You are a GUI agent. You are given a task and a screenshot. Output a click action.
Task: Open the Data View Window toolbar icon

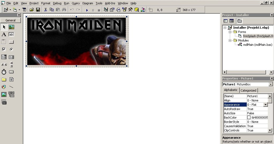tap(137, 10)
